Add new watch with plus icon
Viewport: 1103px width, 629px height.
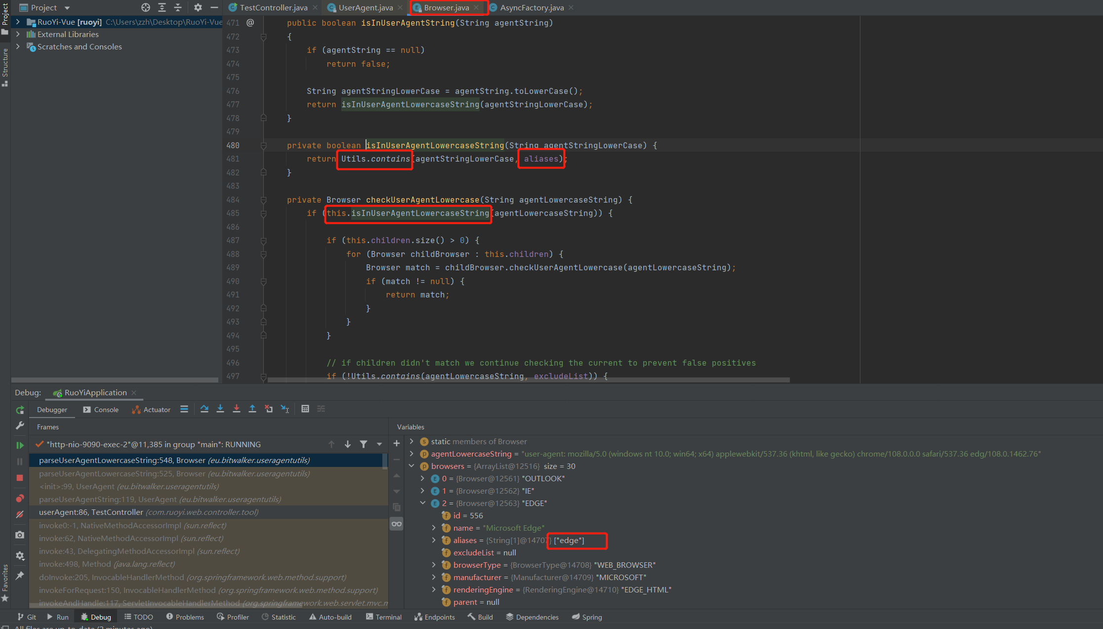click(397, 443)
